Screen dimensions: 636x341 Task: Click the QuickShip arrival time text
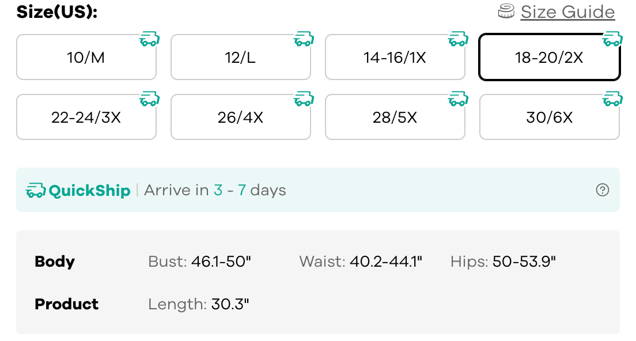point(215,190)
